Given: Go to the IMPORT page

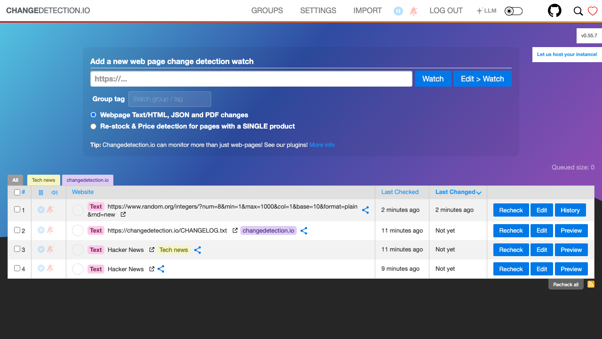Looking at the screenshot, I should [368, 11].
